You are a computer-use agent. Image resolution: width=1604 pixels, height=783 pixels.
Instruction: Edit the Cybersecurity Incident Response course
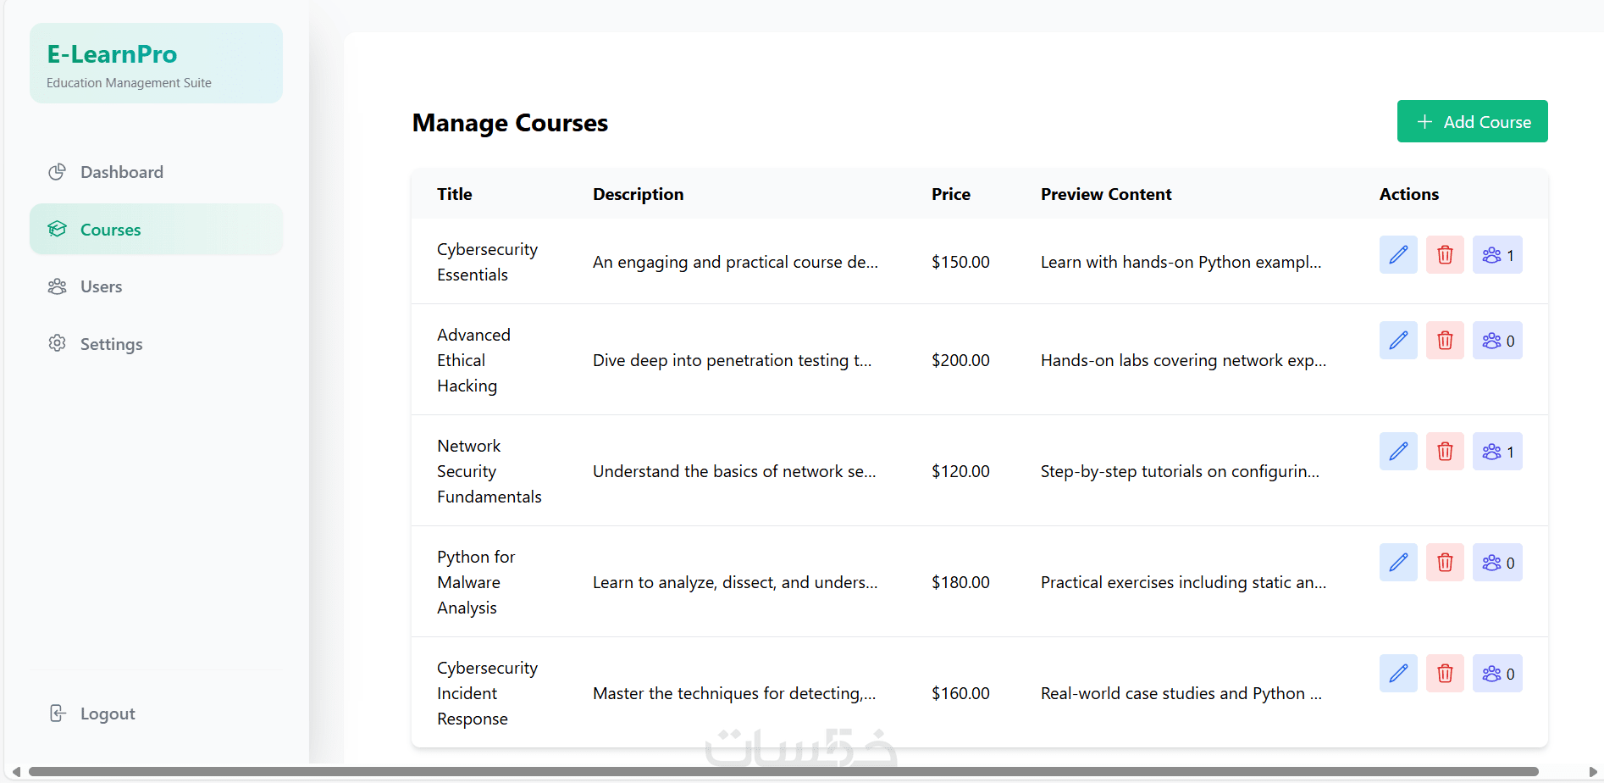click(1397, 674)
